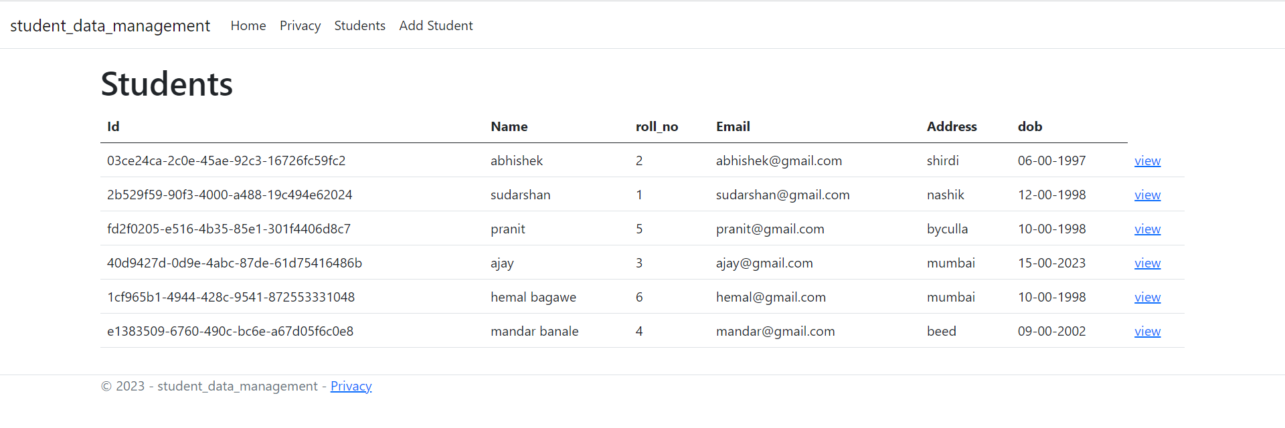Open the Privacy page from navbar
Viewport: 1285px width, 428px height.
point(300,25)
